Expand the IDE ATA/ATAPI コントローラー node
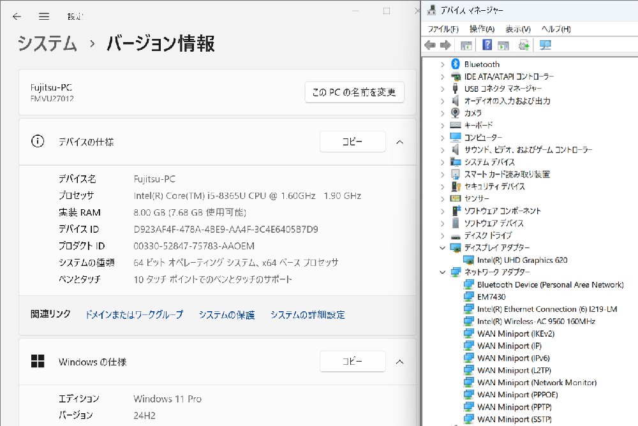Image resolution: width=638 pixels, height=426 pixels. click(x=443, y=77)
